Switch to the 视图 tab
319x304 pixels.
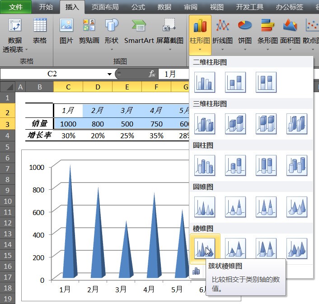click(217, 7)
